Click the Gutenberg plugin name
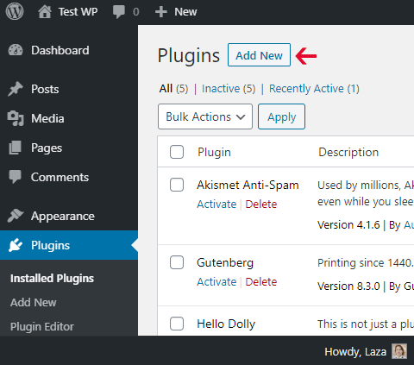This screenshot has width=414, height=365. (x=225, y=263)
